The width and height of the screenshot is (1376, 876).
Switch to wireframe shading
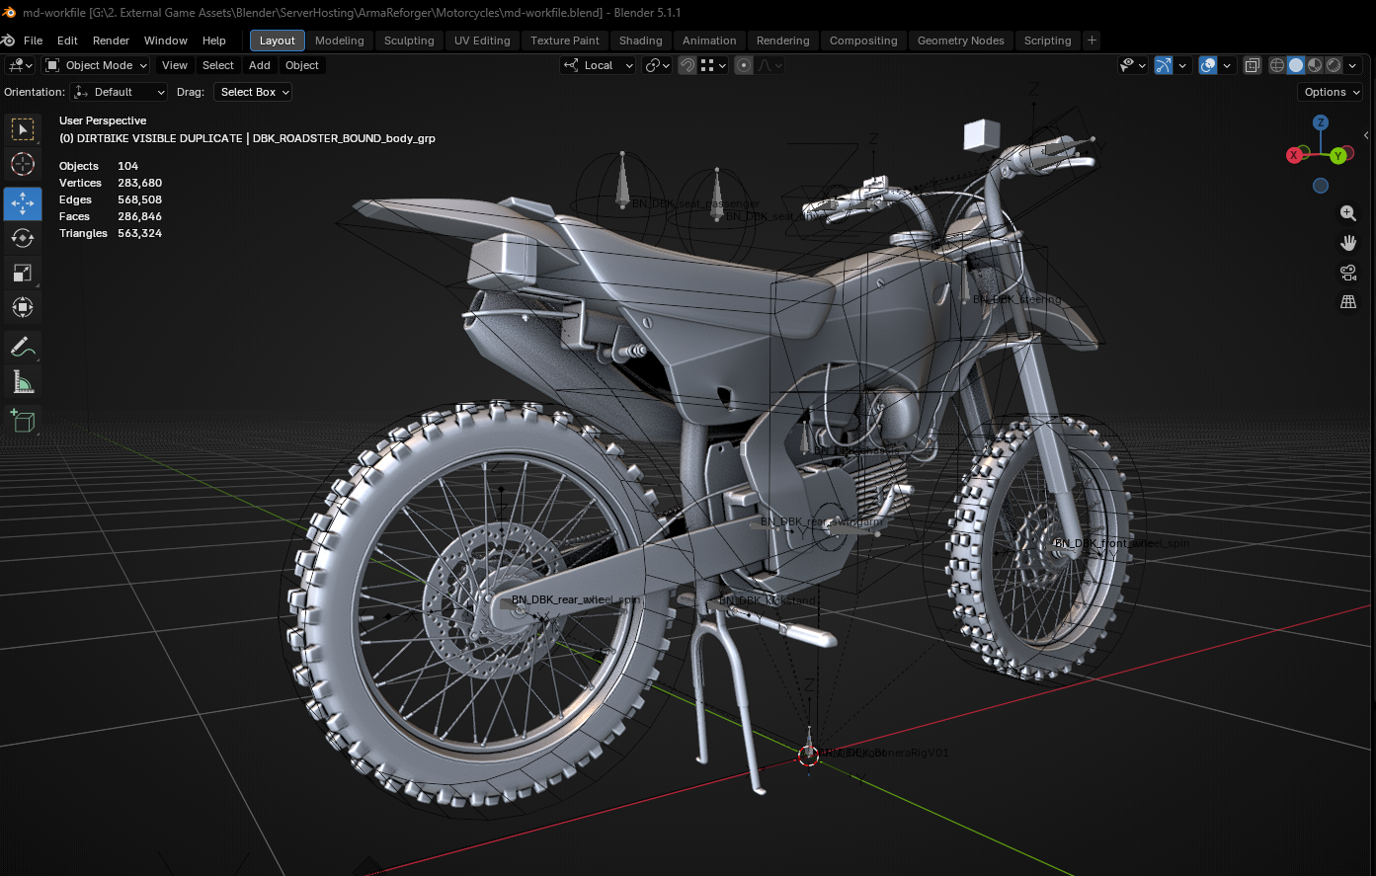pyautogui.click(x=1277, y=65)
